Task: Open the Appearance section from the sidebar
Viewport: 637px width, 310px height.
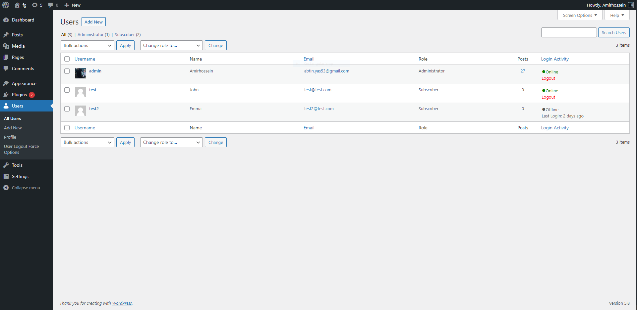Action: coord(23,83)
